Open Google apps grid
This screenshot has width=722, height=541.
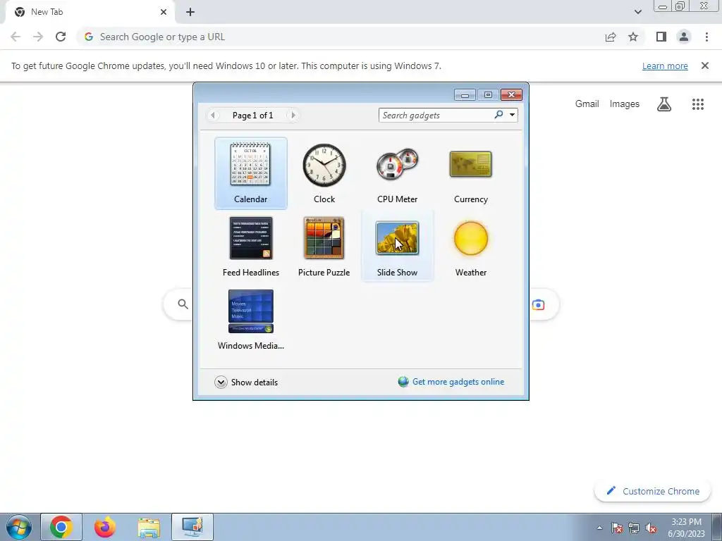698,104
